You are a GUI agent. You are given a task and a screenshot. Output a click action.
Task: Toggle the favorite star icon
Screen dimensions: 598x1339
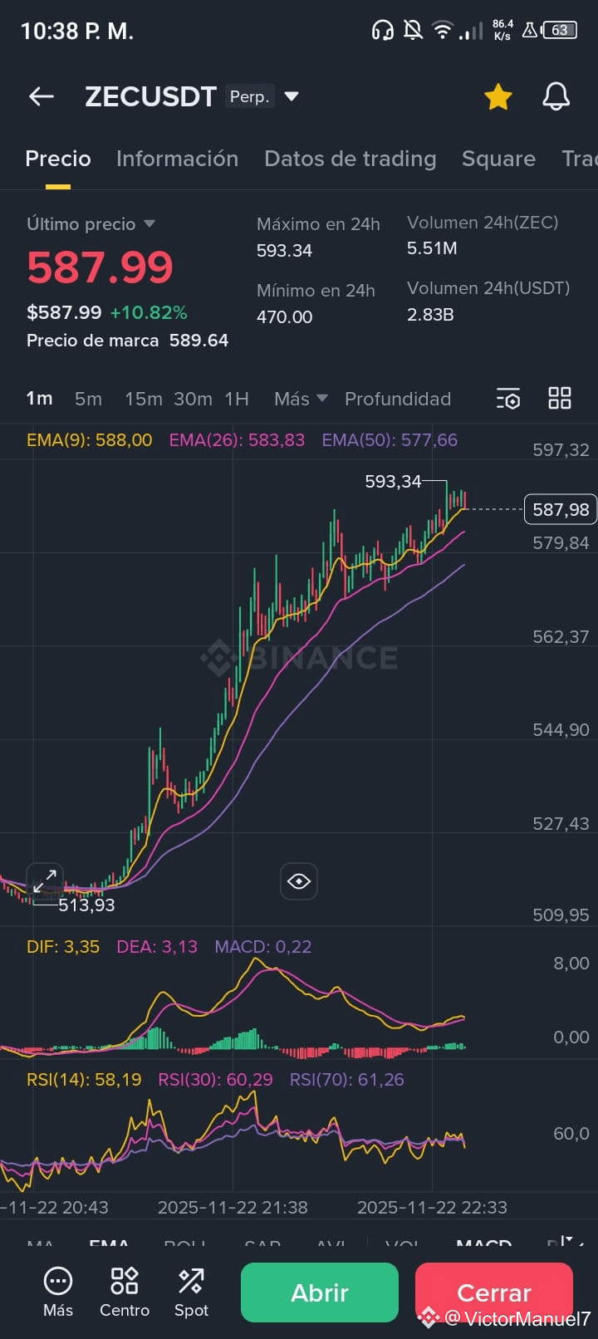[498, 96]
